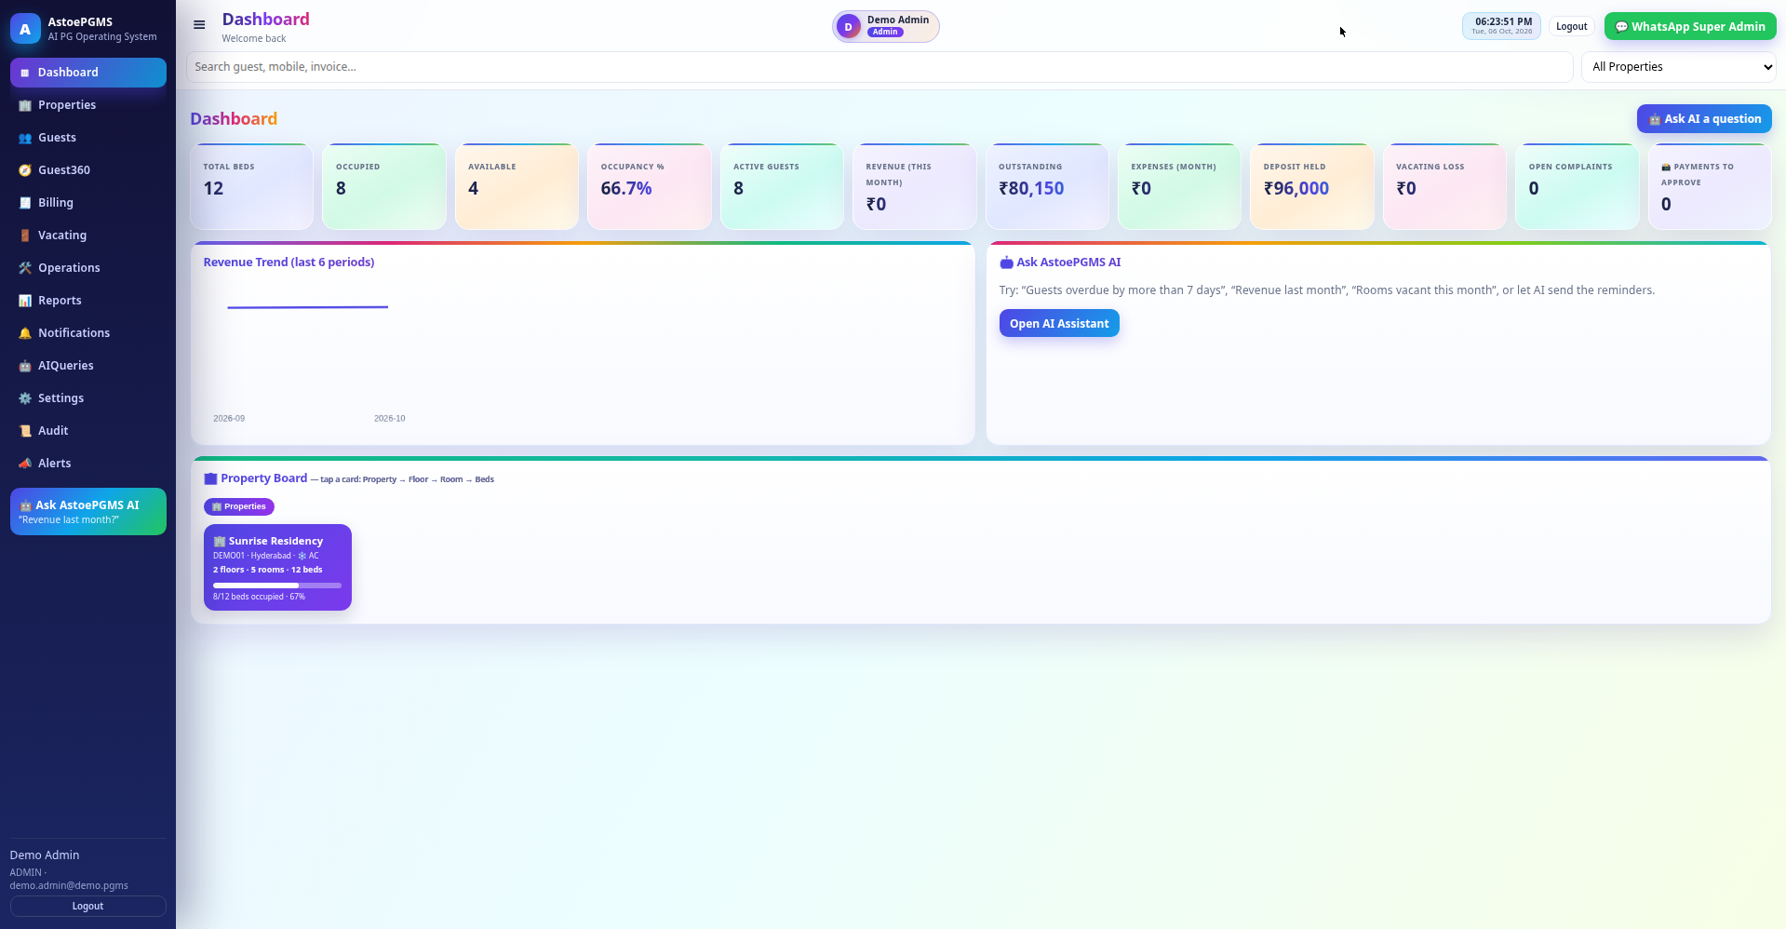The height and width of the screenshot is (929, 1786).
Task: Click the Vacating Loss ₹0 card
Action: coord(1444,186)
